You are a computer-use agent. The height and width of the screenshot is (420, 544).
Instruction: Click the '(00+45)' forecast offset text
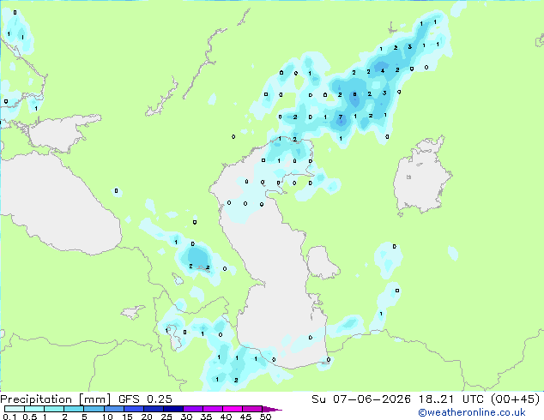tap(516, 399)
